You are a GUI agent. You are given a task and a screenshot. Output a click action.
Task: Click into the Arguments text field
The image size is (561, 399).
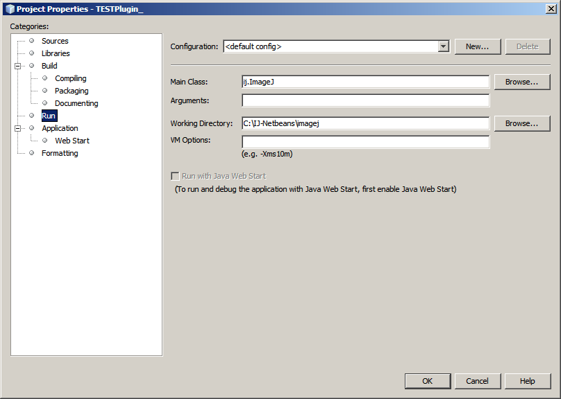[x=365, y=100]
